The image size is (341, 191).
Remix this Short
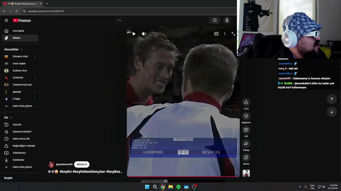246,158
